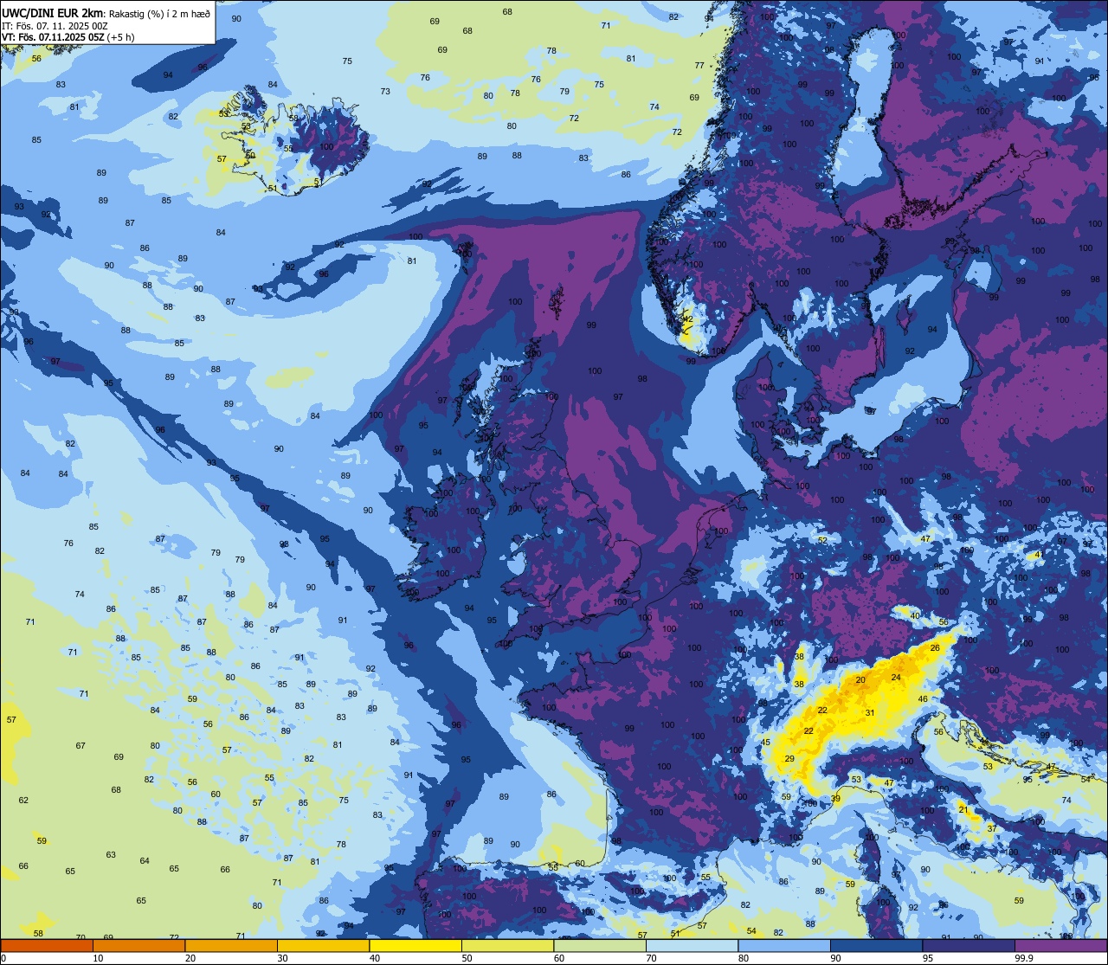Click the 10–20 % orange legend swatch

point(138,945)
